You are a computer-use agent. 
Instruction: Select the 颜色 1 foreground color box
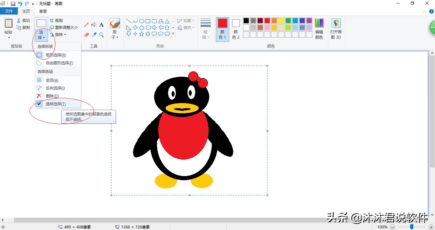coord(223,29)
